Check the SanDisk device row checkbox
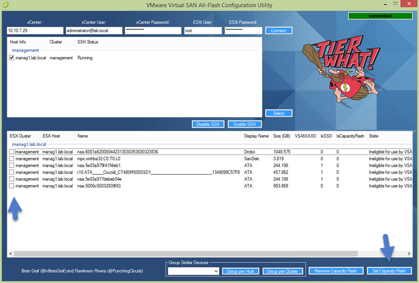 12,158
